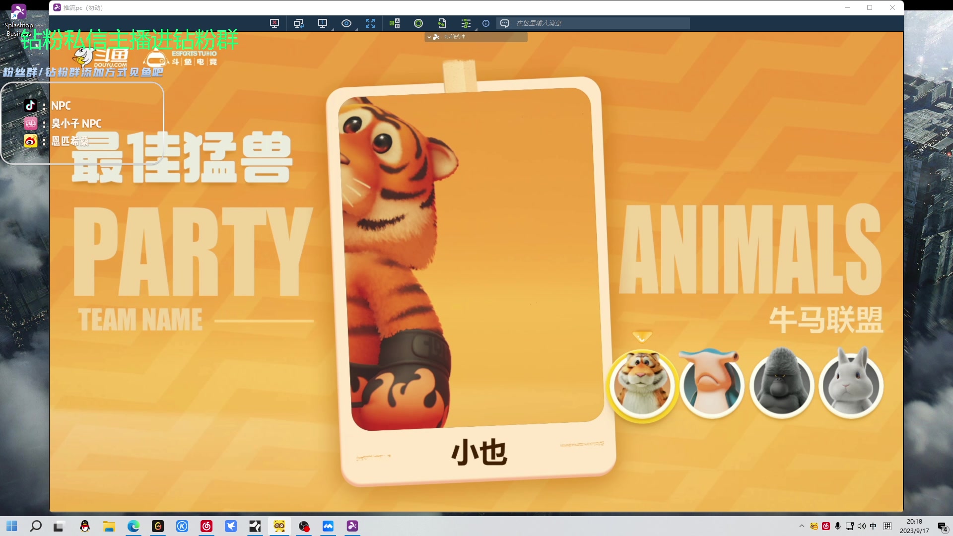
Task: Expand the display icon dropdown arrow
Action: coord(332,28)
